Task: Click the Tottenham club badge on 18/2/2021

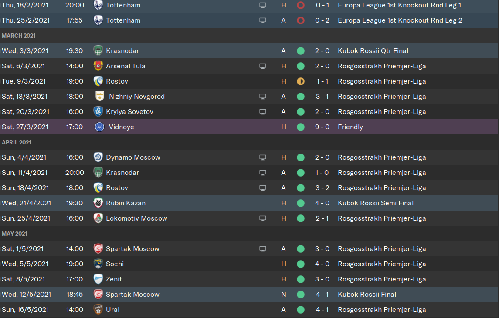Action: click(x=98, y=5)
